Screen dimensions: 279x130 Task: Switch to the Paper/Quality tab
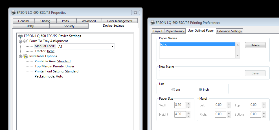(x=175, y=31)
